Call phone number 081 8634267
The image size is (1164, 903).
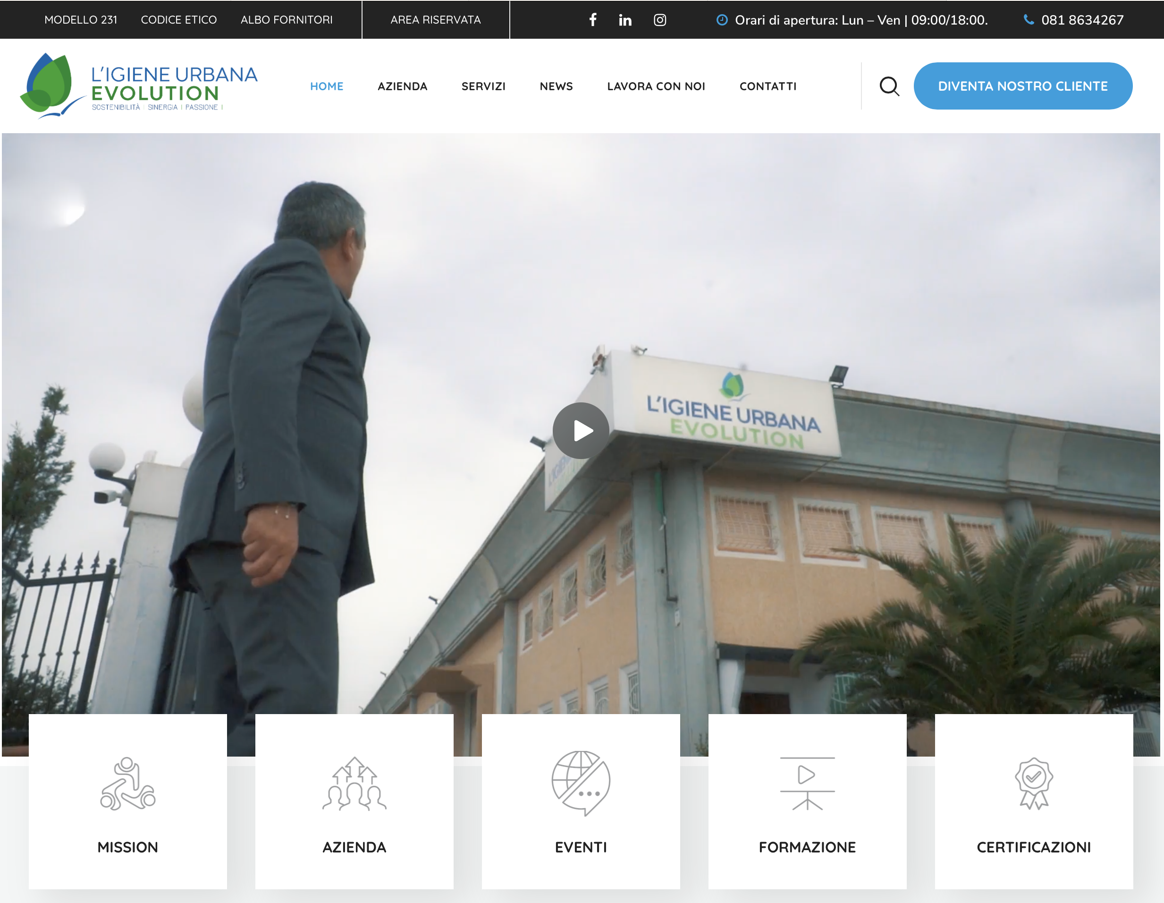tap(1082, 20)
